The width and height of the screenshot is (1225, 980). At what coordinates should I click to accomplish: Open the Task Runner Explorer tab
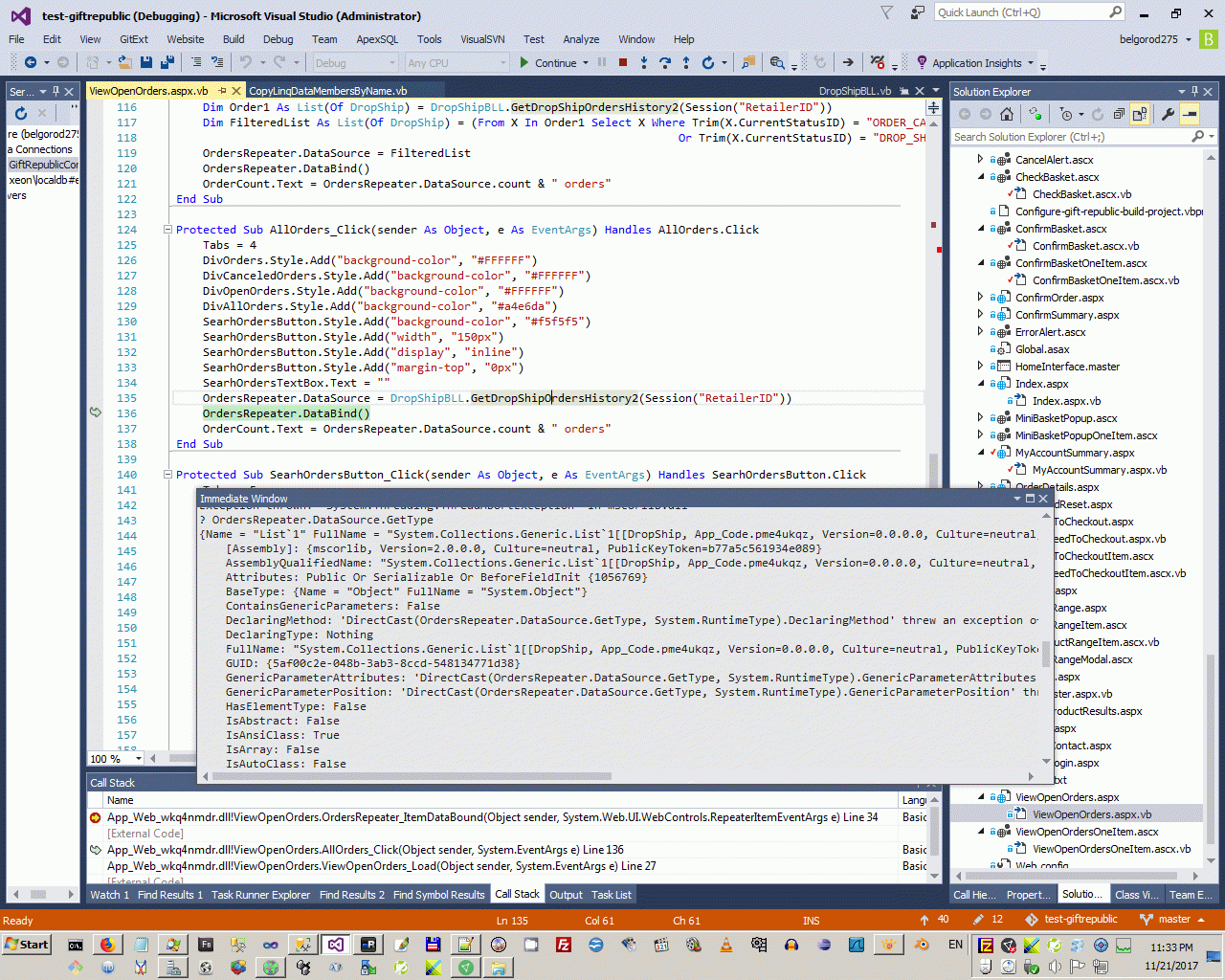pyautogui.click(x=260, y=895)
